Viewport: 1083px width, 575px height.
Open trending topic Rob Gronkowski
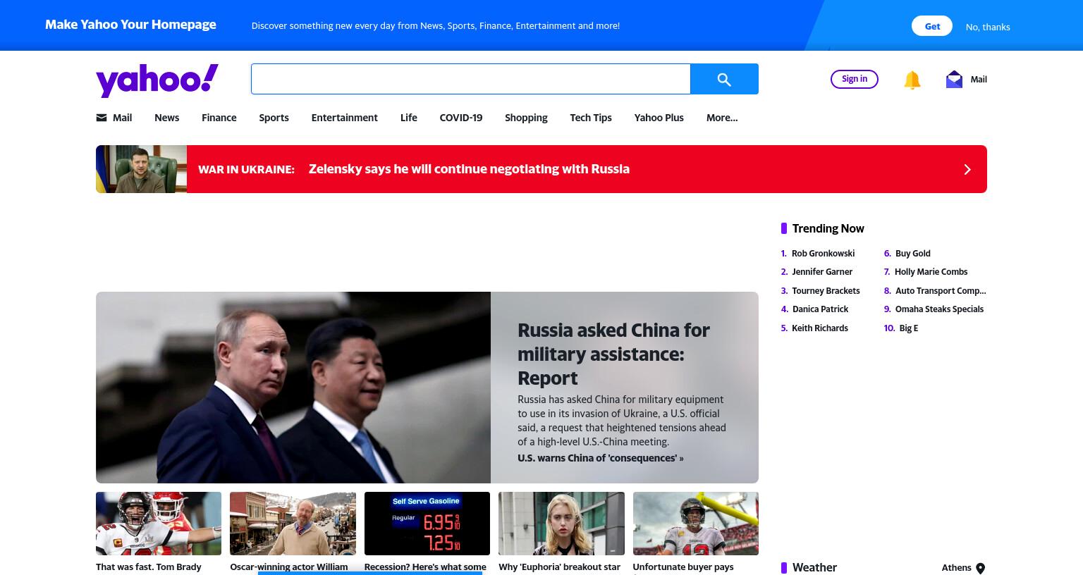(823, 254)
